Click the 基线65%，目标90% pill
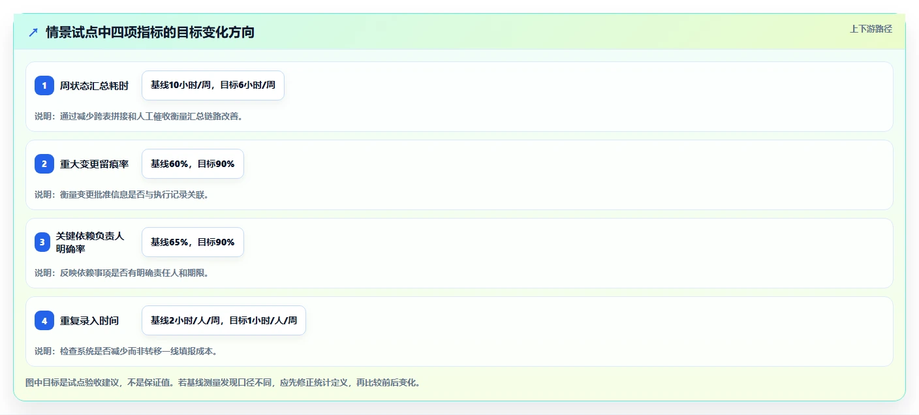 (x=193, y=242)
